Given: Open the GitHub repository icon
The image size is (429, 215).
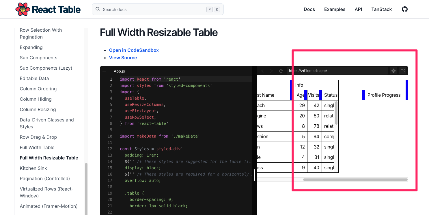Looking at the screenshot, I should click(404, 9).
